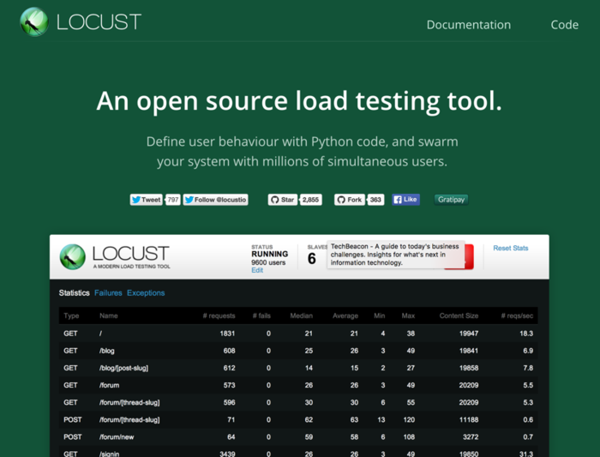Screen dimensions: 600x457
Task: Click GET /forum/[thread-slug] row name
Action: 129,402
